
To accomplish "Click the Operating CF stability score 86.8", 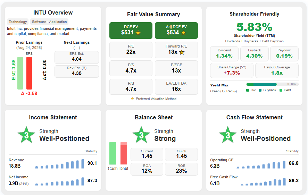I will coord(294,163).
